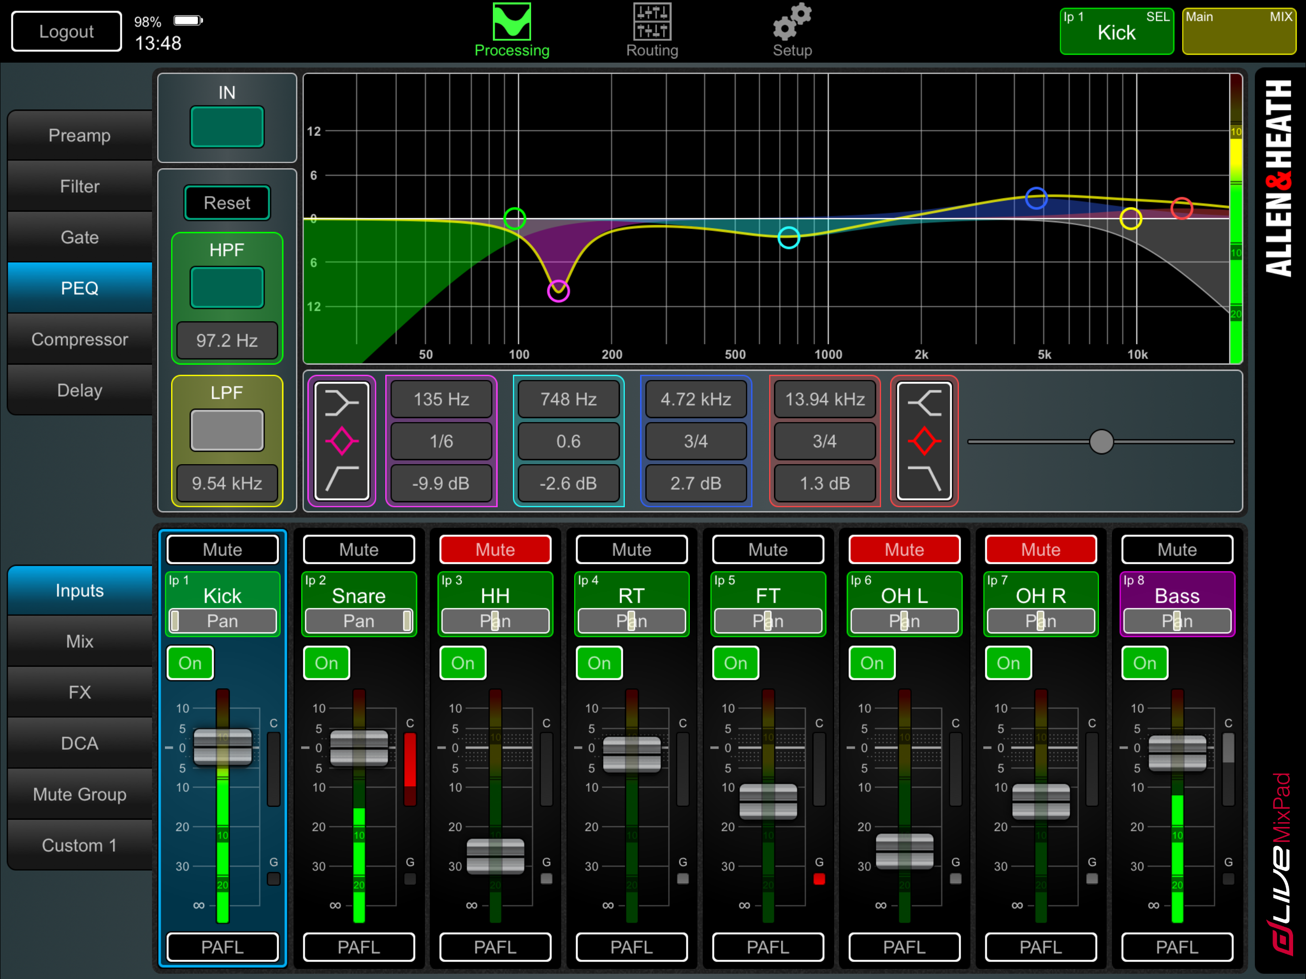The height and width of the screenshot is (979, 1306).
Task: Toggle the PEQ IN switch
Action: coord(227,127)
